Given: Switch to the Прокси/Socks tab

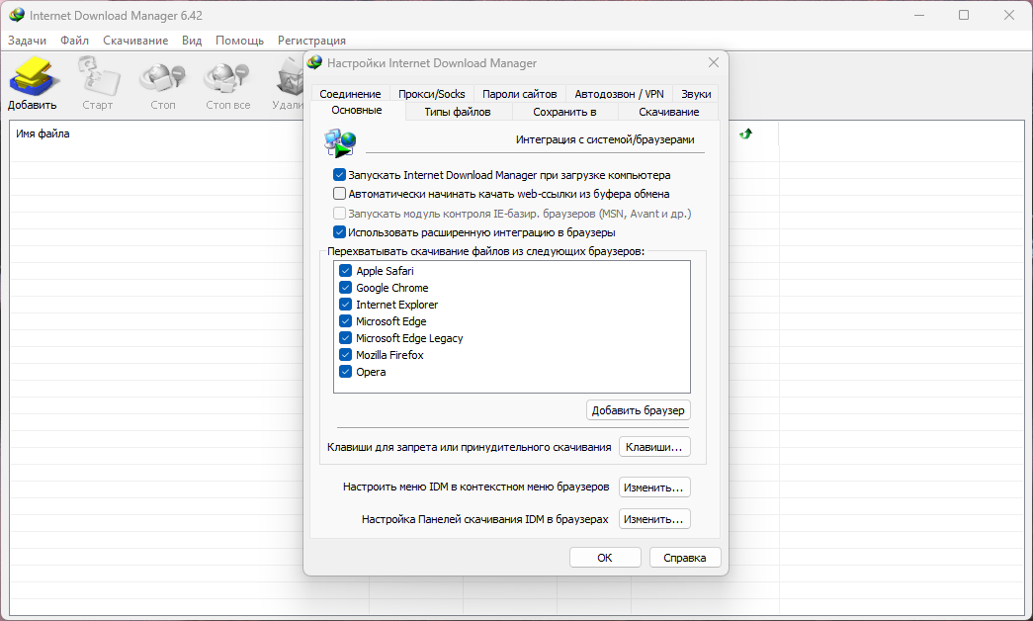Looking at the screenshot, I should point(432,94).
